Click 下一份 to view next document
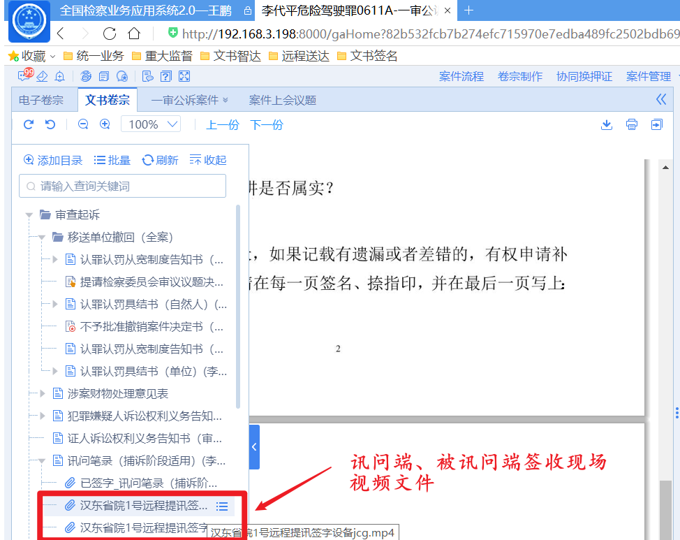The image size is (680, 540). (x=267, y=124)
